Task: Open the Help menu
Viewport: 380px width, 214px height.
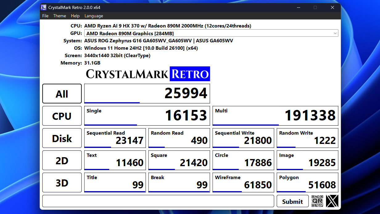Action: click(75, 16)
